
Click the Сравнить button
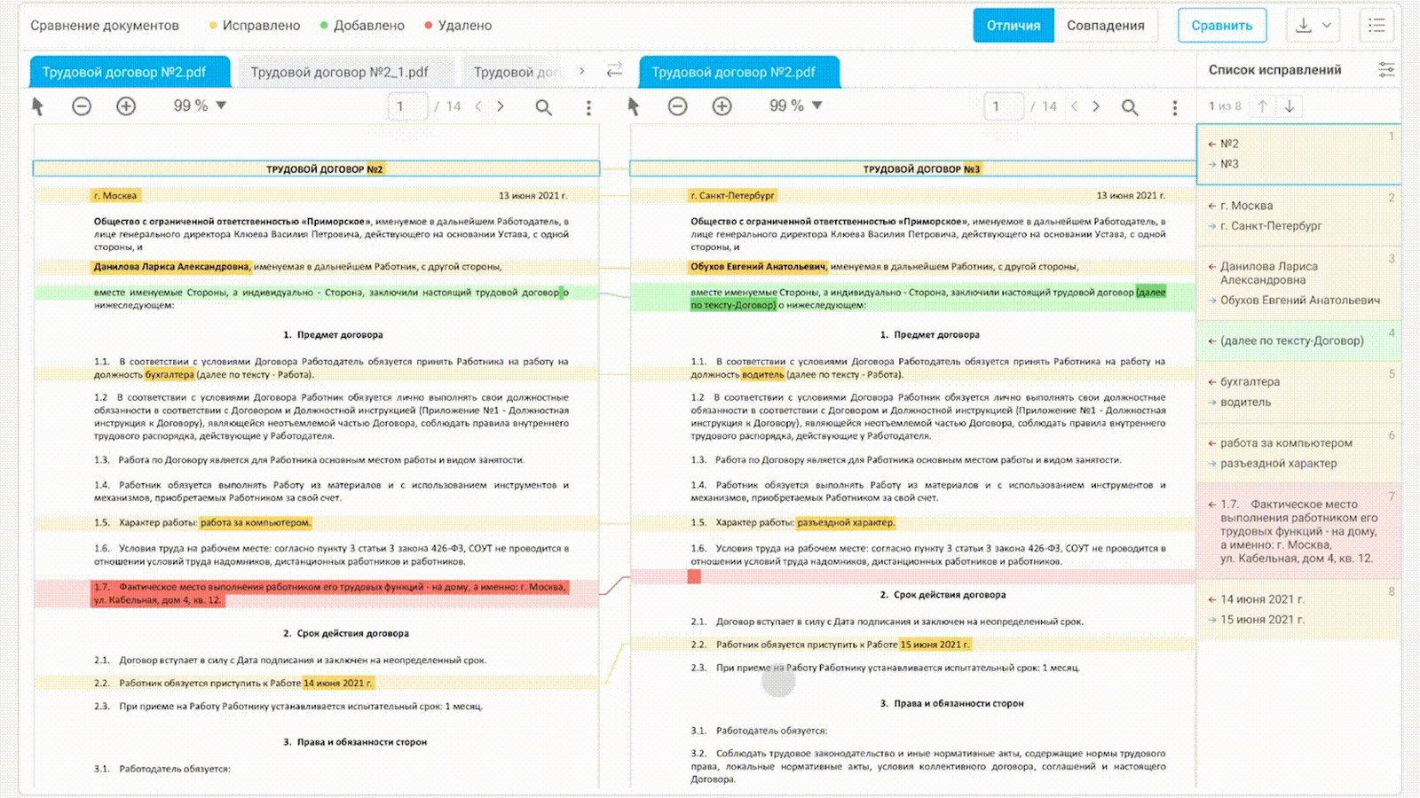coord(1222,26)
